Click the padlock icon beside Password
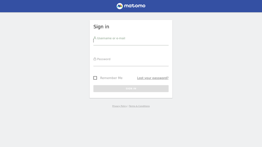Image resolution: width=262 pixels, height=147 pixels. (x=95, y=59)
